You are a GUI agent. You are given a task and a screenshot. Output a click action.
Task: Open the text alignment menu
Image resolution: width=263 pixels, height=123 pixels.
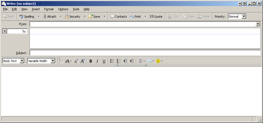pyautogui.click(x=142, y=61)
